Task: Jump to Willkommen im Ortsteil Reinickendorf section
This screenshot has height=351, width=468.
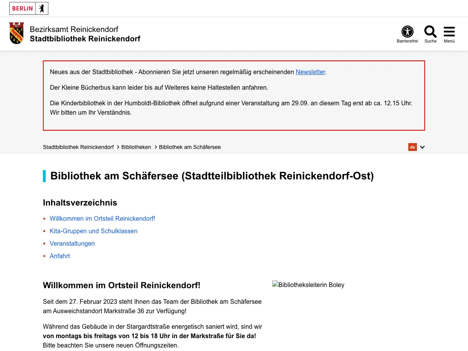Action: (103, 218)
